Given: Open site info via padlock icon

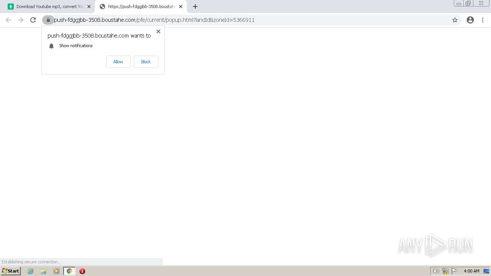Looking at the screenshot, I should 48,20.
